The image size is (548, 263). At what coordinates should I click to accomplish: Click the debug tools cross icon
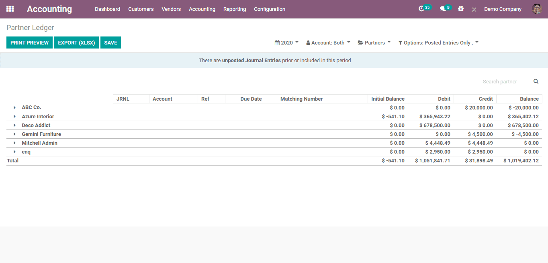point(474,9)
